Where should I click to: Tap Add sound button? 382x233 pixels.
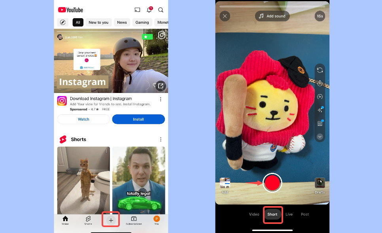pyautogui.click(x=272, y=16)
